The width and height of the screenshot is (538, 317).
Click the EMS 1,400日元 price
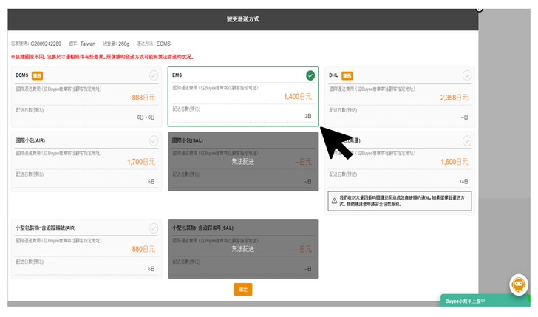(x=298, y=97)
